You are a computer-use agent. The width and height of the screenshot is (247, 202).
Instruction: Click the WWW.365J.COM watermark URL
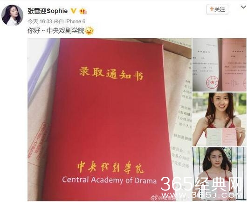(202, 195)
